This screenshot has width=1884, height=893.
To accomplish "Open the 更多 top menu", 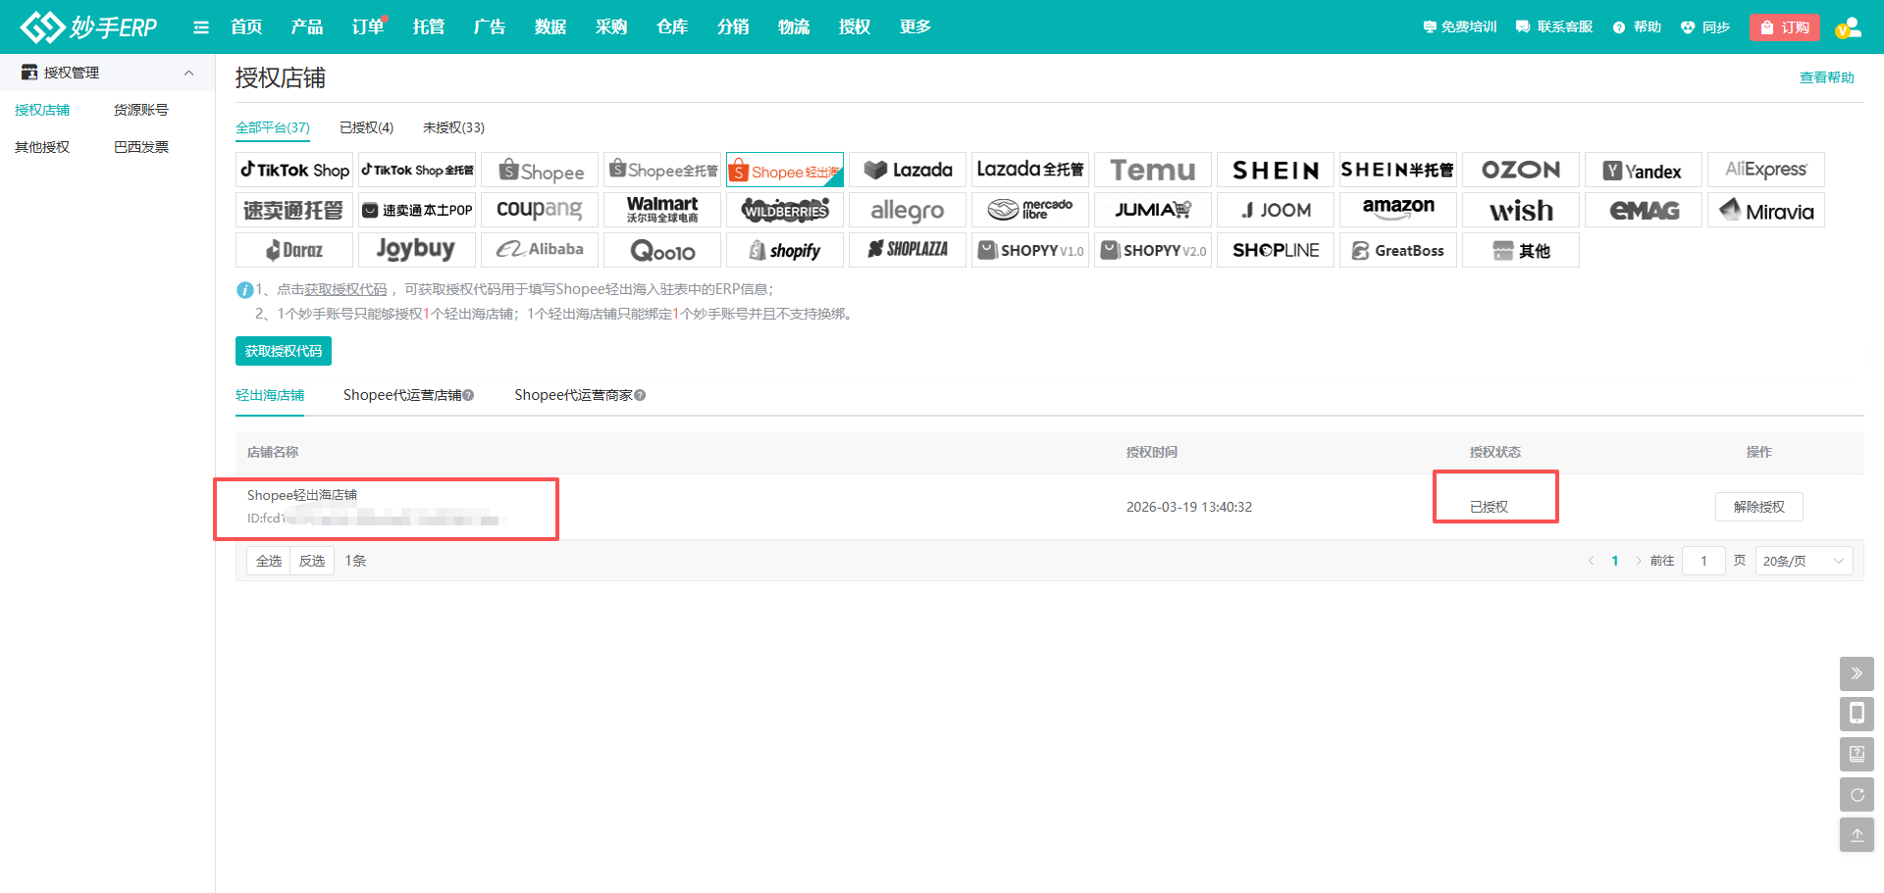I will (916, 27).
